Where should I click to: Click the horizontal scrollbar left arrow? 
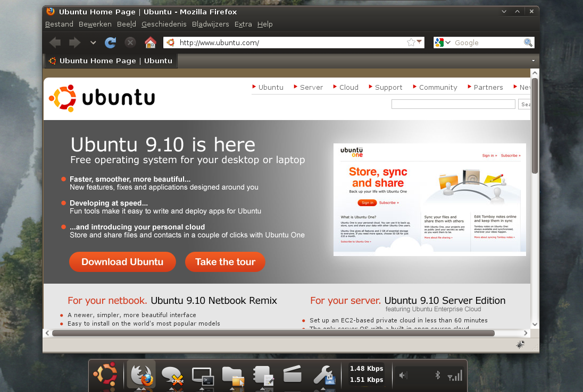click(47, 333)
